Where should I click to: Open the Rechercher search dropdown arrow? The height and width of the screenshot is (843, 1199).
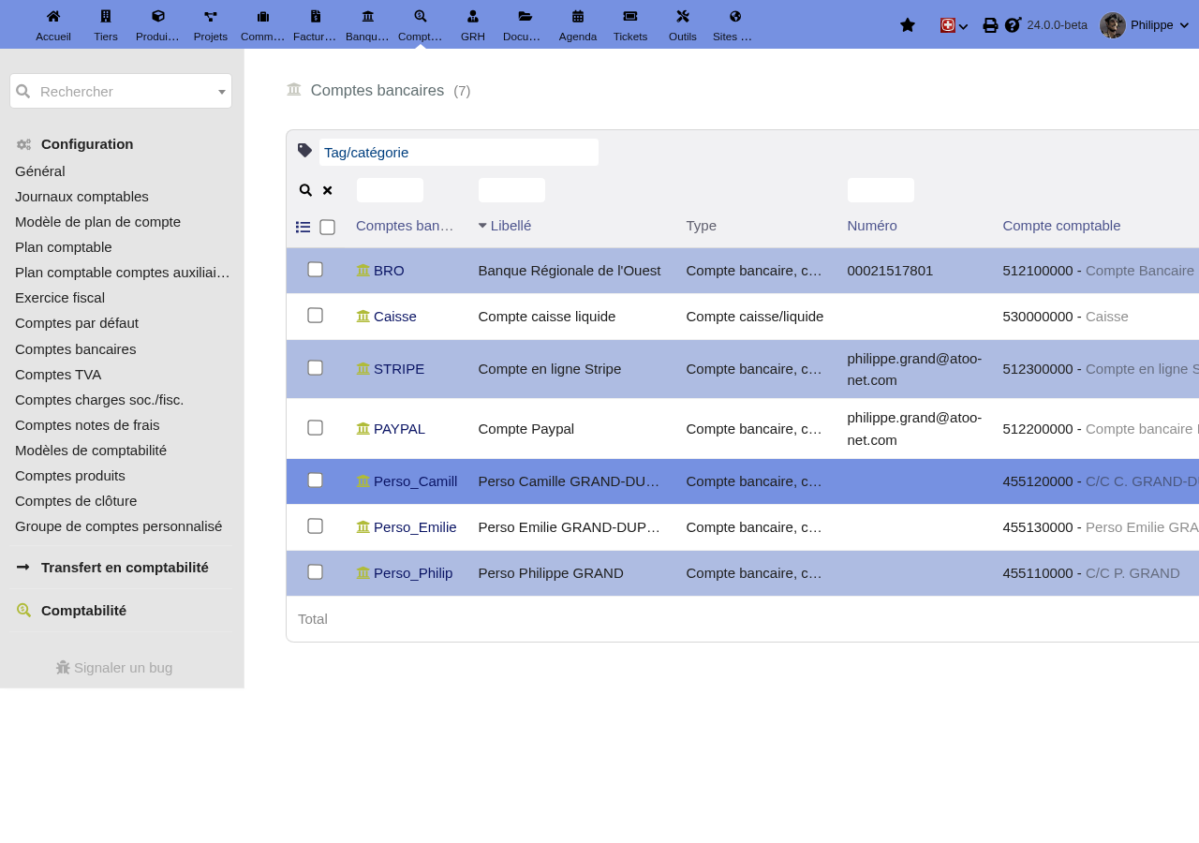coord(222,92)
